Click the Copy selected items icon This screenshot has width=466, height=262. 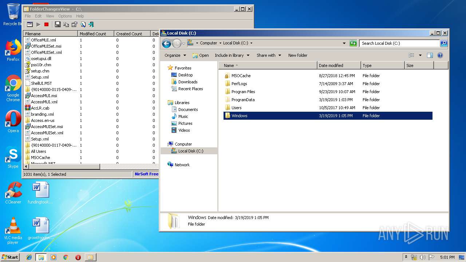[x=66, y=24]
